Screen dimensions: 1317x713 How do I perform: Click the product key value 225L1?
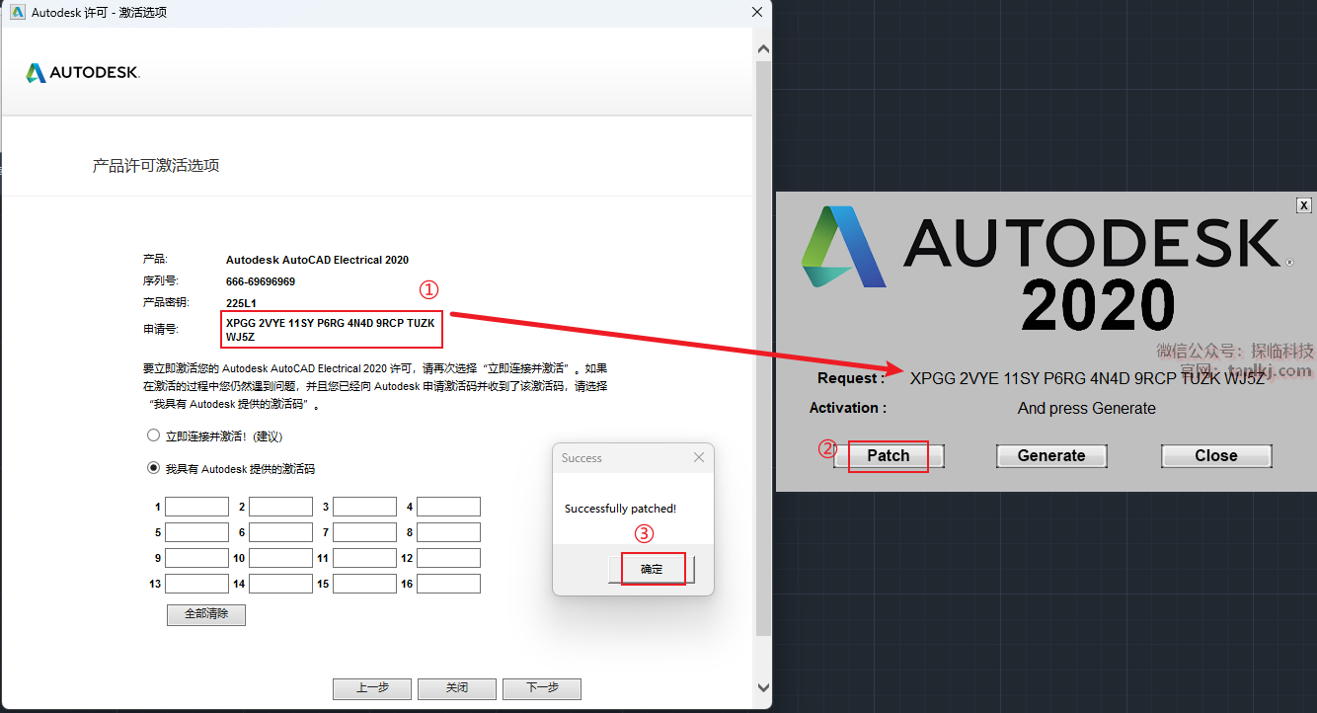point(241,303)
